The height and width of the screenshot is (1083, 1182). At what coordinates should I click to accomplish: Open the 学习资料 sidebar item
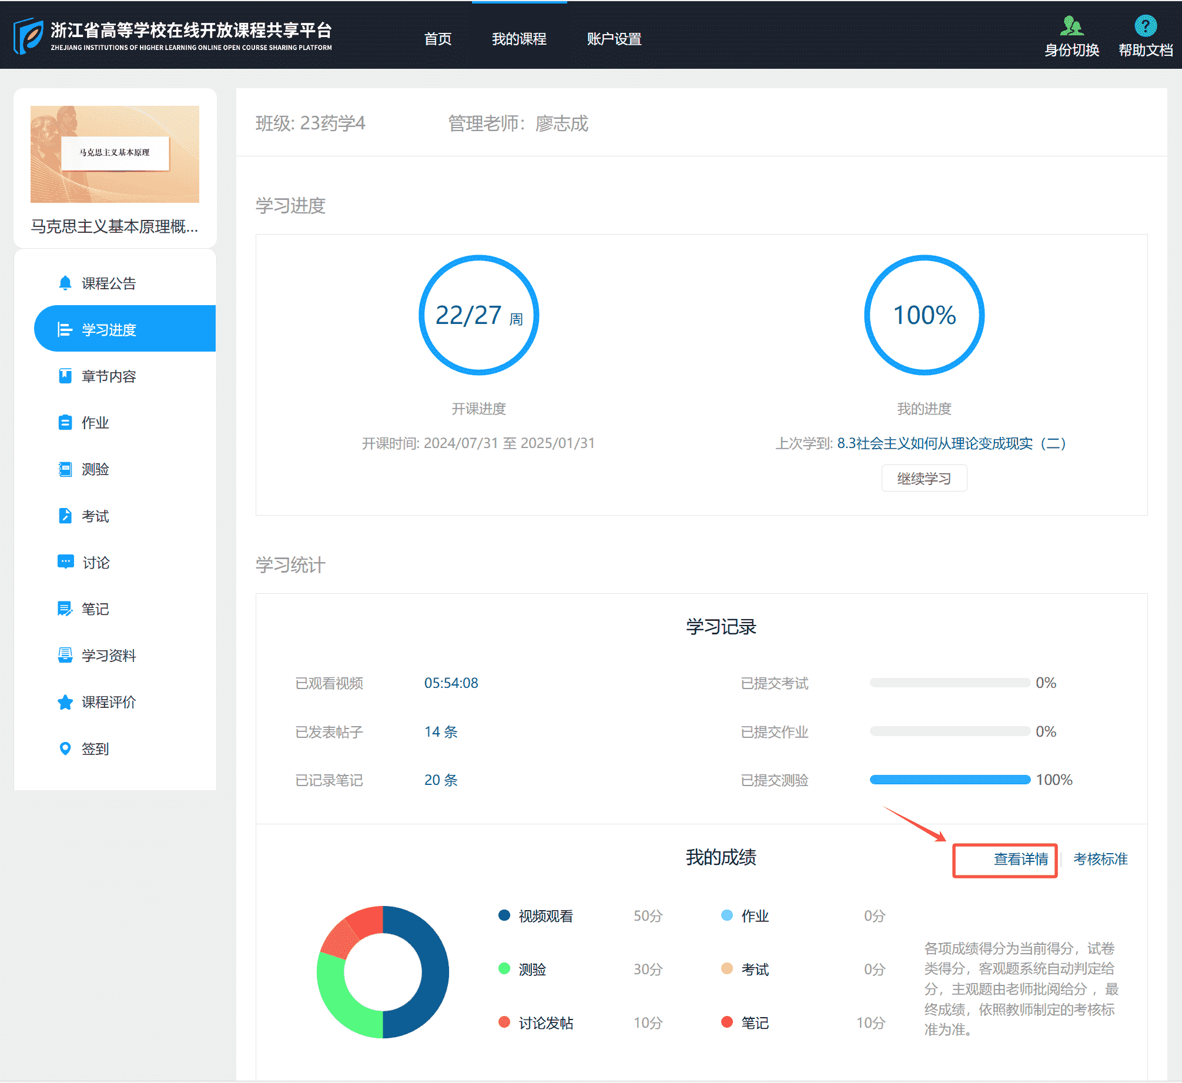tap(109, 656)
